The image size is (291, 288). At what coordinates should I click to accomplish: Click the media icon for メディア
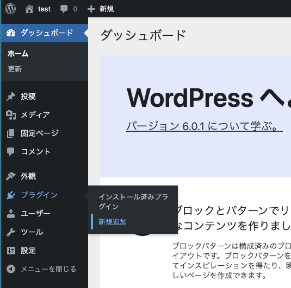tap(11, 115)
